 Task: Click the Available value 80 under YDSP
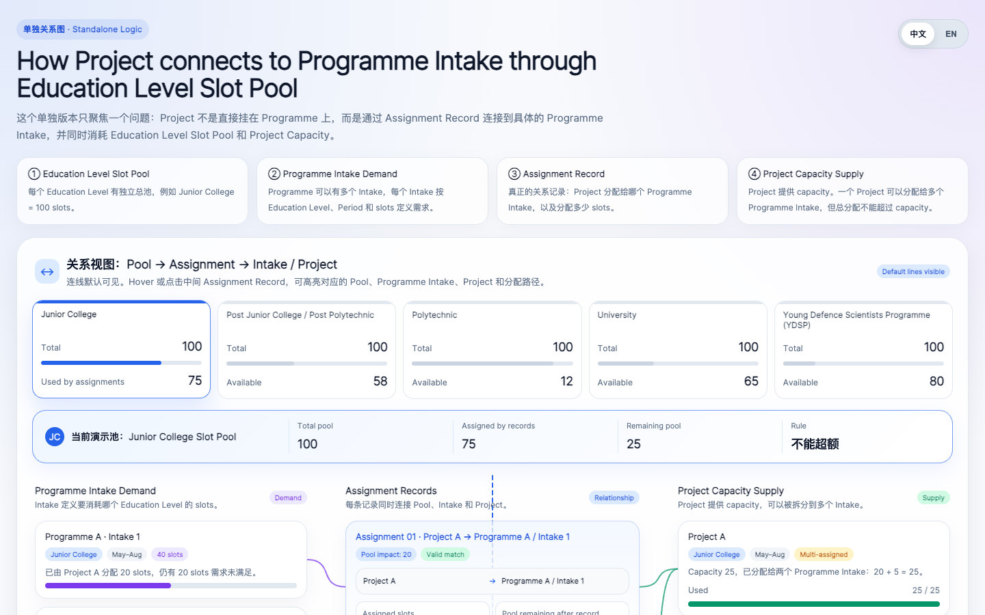(x=936, y=381)
